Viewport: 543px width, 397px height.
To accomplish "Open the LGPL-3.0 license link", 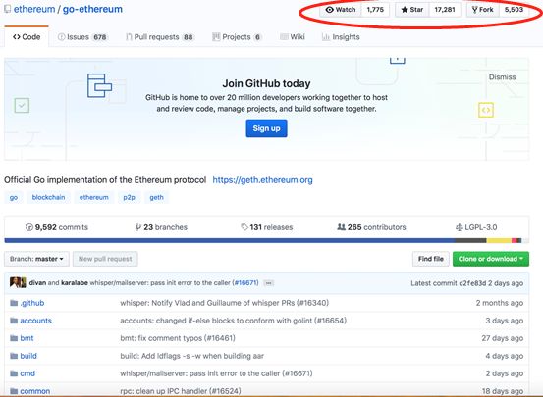I will click(x=476, y=227).
